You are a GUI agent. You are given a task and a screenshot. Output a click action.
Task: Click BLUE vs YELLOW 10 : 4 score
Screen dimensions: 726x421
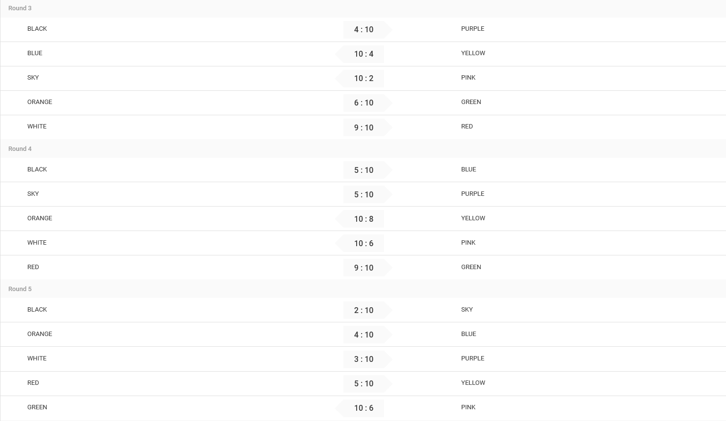tap(364, 54)
